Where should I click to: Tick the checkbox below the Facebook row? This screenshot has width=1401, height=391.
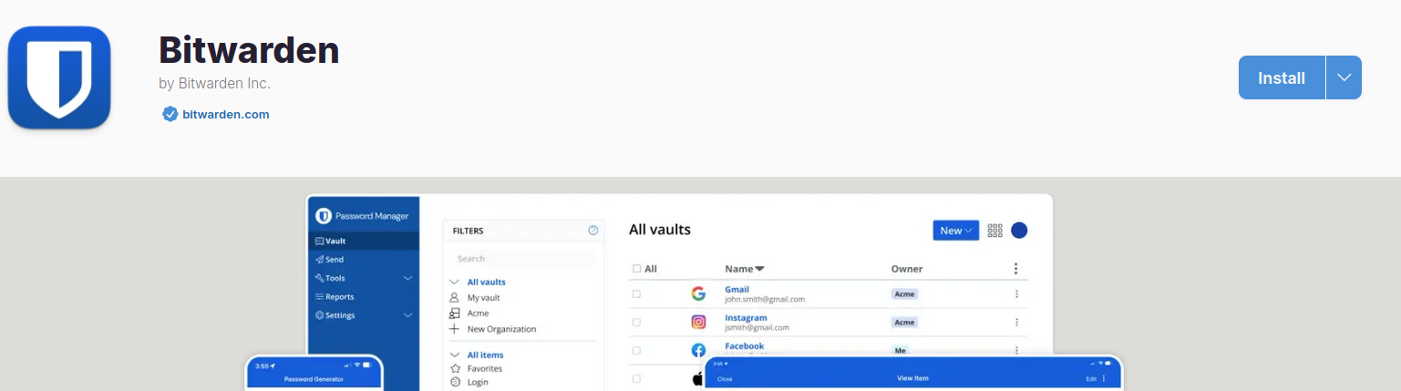[636, 378]
